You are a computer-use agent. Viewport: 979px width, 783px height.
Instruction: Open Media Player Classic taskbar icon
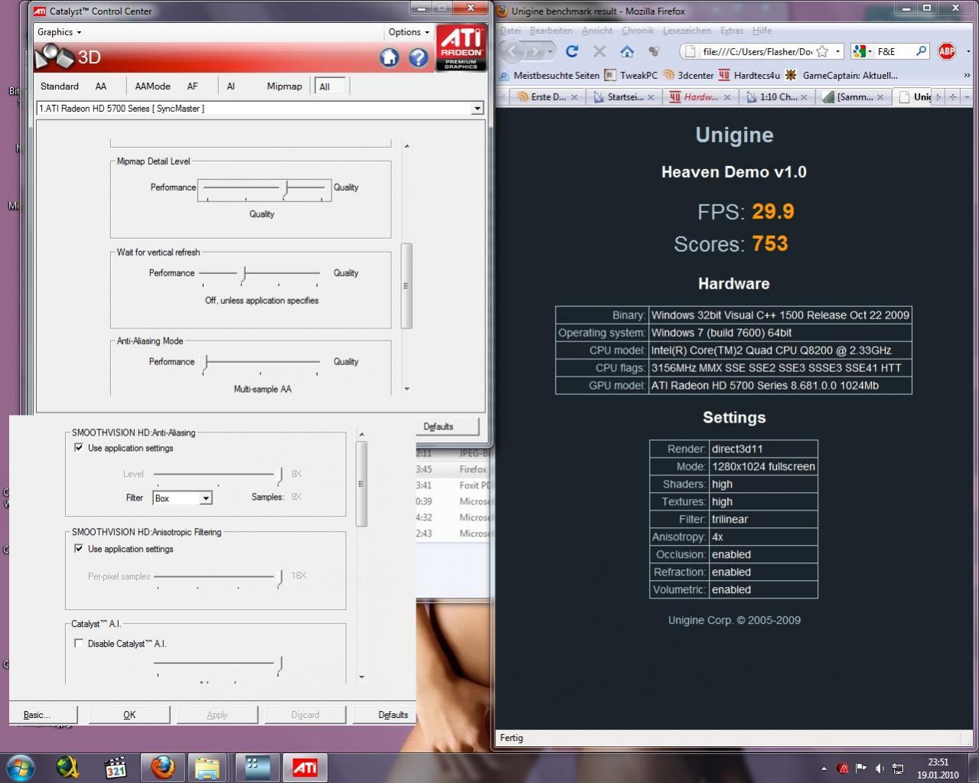pos(115,767)
